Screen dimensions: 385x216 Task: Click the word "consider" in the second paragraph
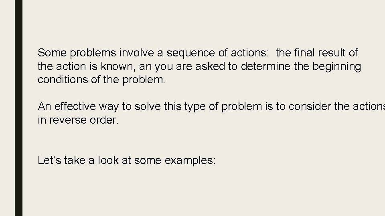[310, 106]
